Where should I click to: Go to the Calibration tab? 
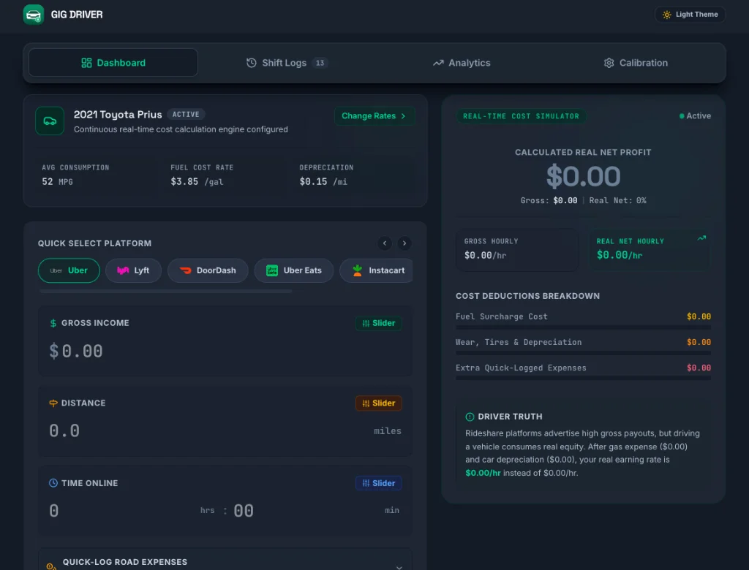pyautogui.click(x=636, y=63)
